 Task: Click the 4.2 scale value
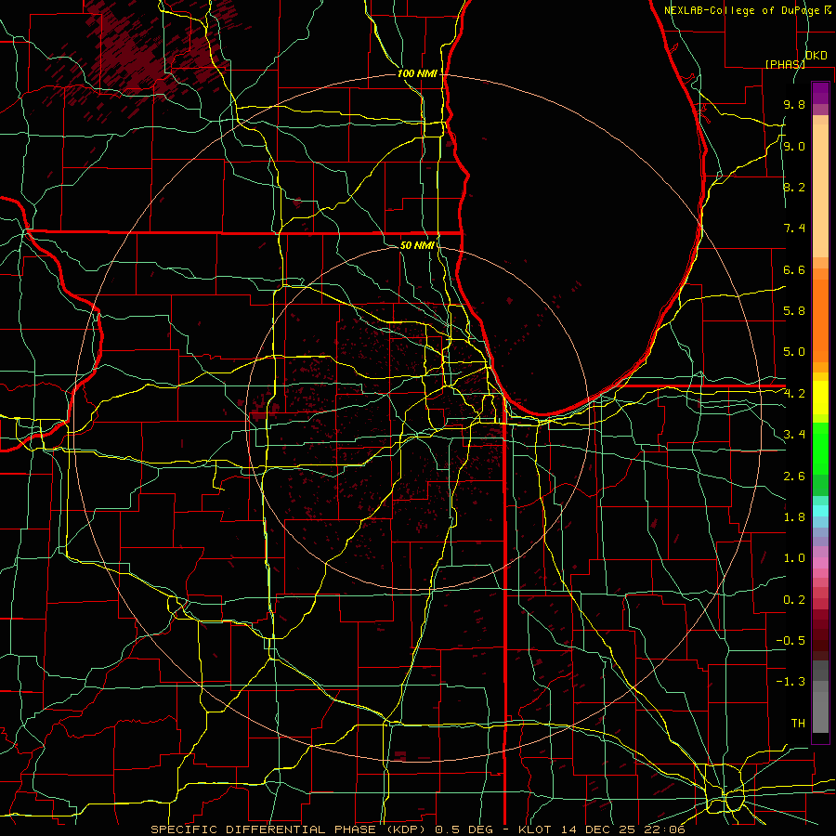coord(794,394)
